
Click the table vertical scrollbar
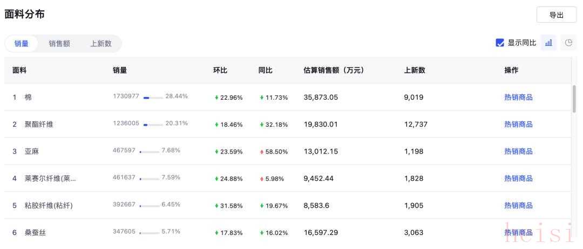click(574, 99)
